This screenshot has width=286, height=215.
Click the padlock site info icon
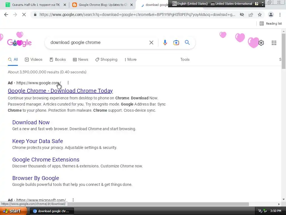[x=35, y=15]
